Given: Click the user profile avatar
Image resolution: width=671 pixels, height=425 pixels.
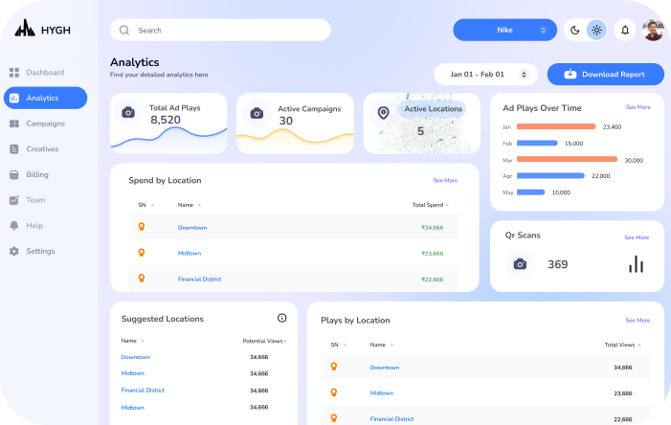Looking at the screenshot, I should [653, 30].
